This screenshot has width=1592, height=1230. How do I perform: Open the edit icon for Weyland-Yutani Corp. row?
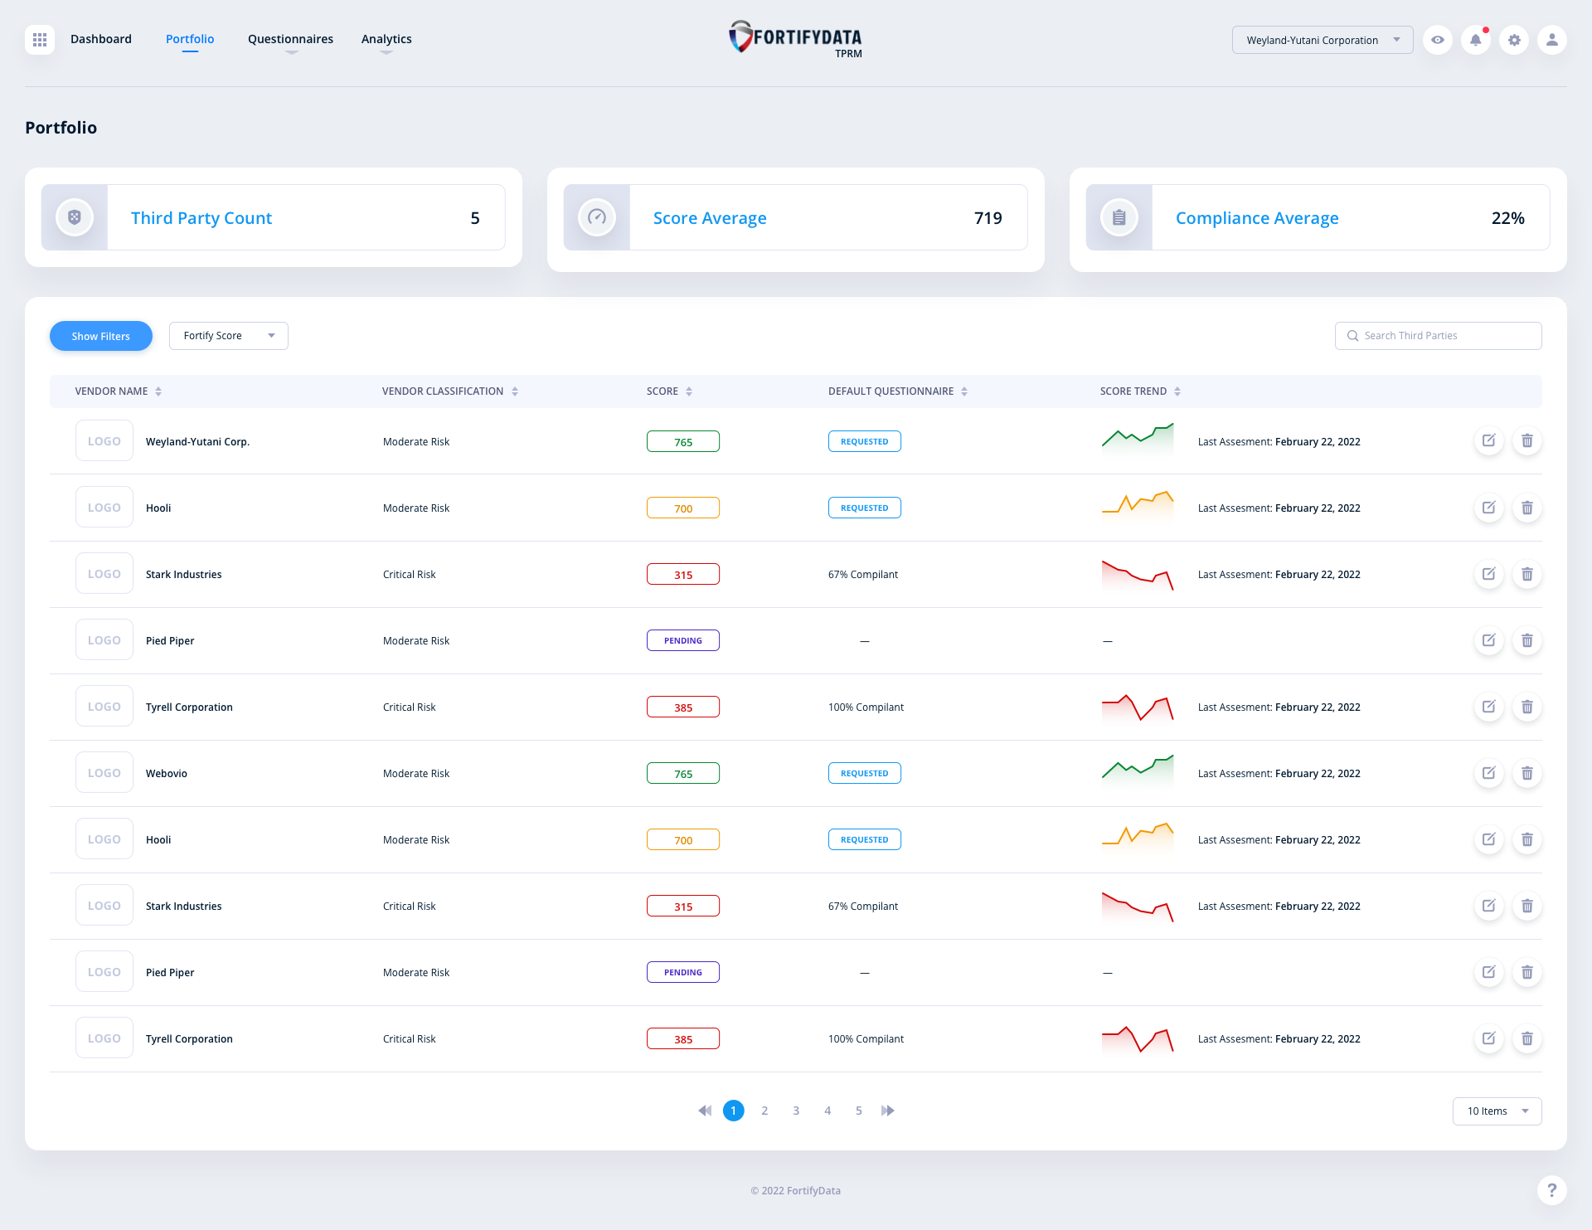pyautogui.click(x=1489, y=440)
